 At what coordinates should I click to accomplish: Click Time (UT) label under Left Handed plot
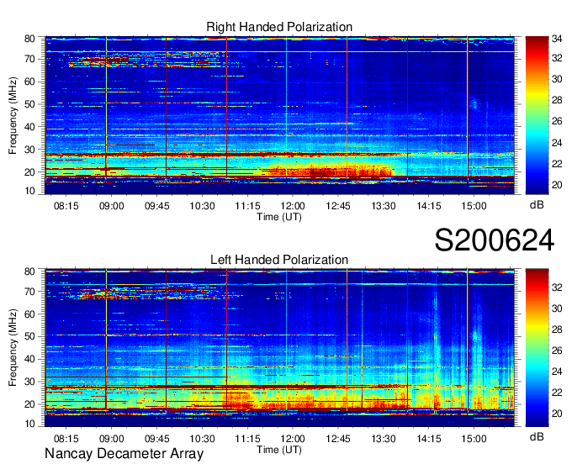[x=279, y=450]
